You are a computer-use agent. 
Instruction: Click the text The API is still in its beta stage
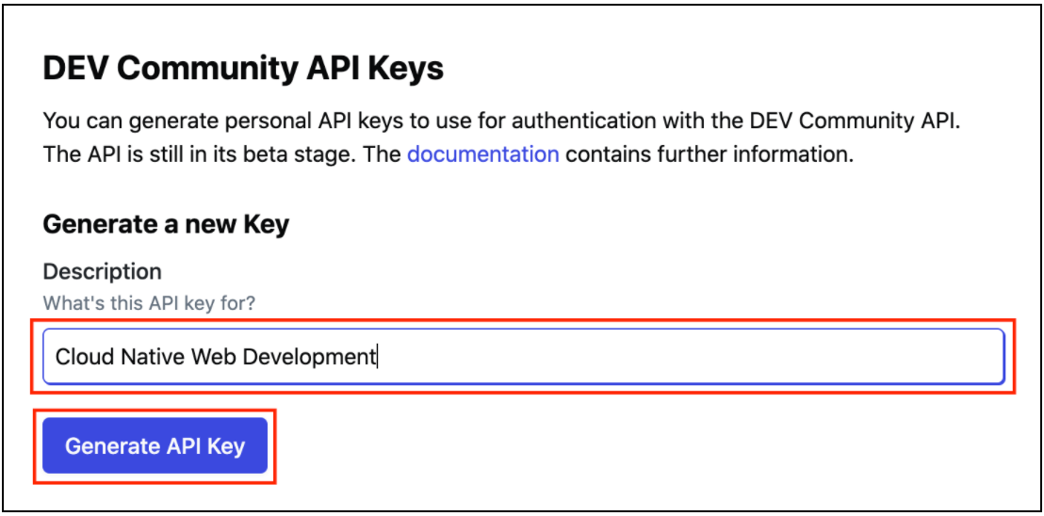coord(212,154)
